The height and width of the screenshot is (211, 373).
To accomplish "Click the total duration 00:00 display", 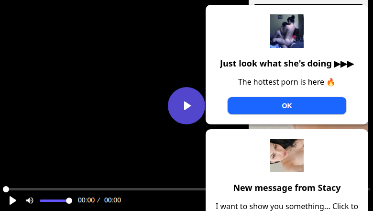I will click(112, 200).
